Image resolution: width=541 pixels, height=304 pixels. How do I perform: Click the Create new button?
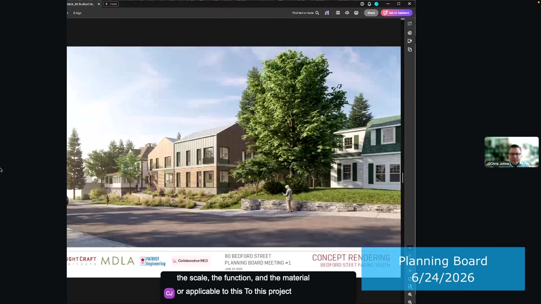pyautogui.click(x=111, y=4)
